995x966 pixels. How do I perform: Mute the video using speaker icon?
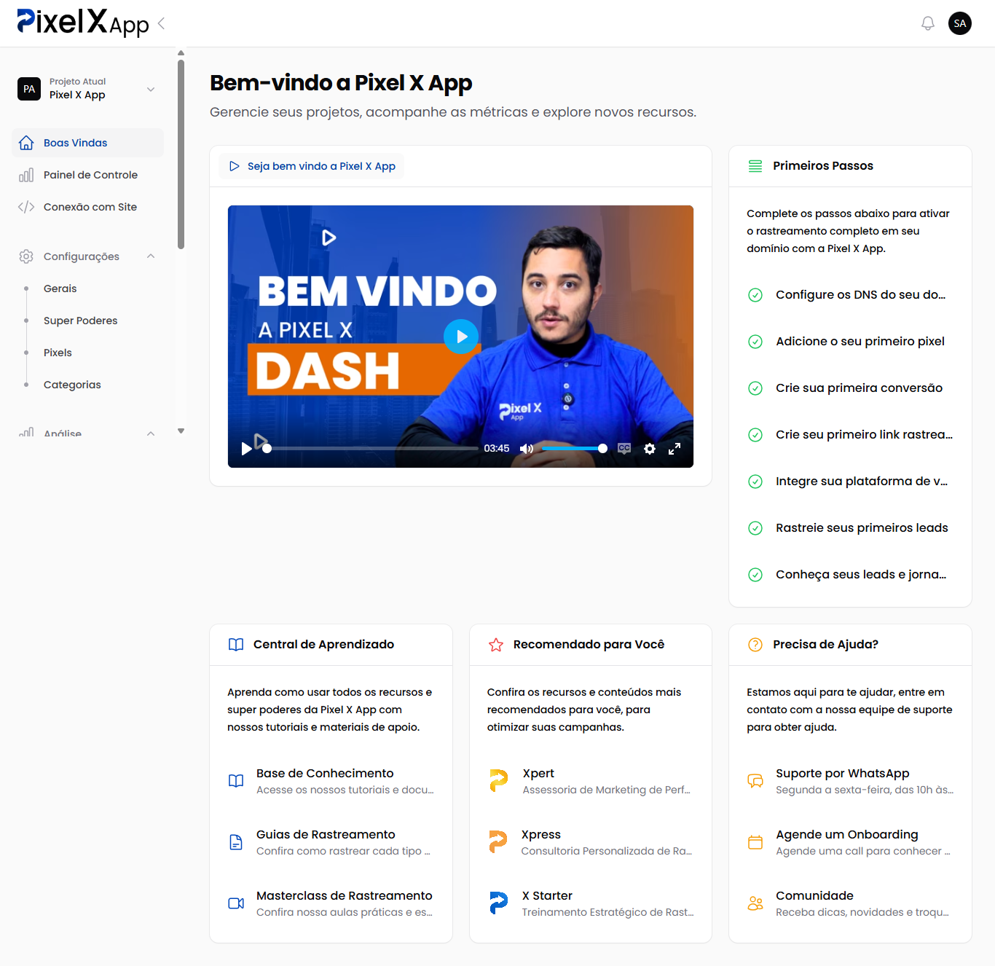[527, 449]
